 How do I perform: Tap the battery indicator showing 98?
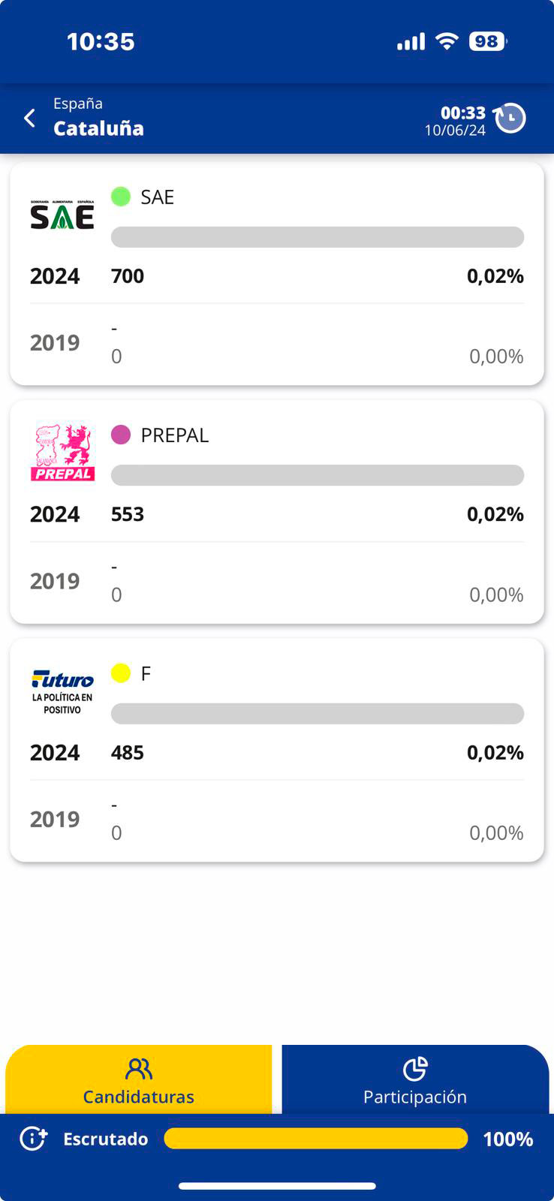(x=487, y=41)
